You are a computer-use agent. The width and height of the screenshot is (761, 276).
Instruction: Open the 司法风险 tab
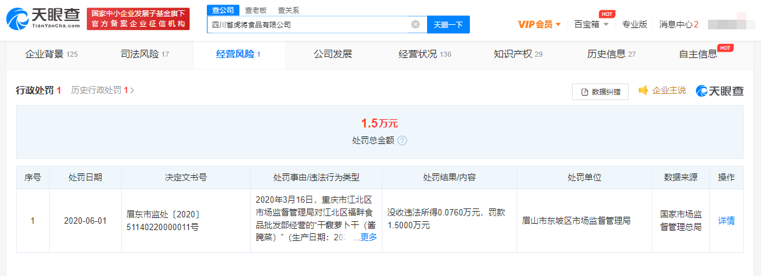click(144, 54)
